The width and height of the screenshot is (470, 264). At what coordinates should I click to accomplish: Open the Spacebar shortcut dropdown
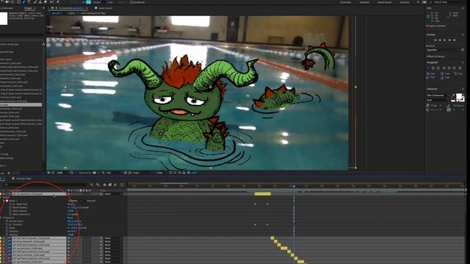tap(443, 50)
